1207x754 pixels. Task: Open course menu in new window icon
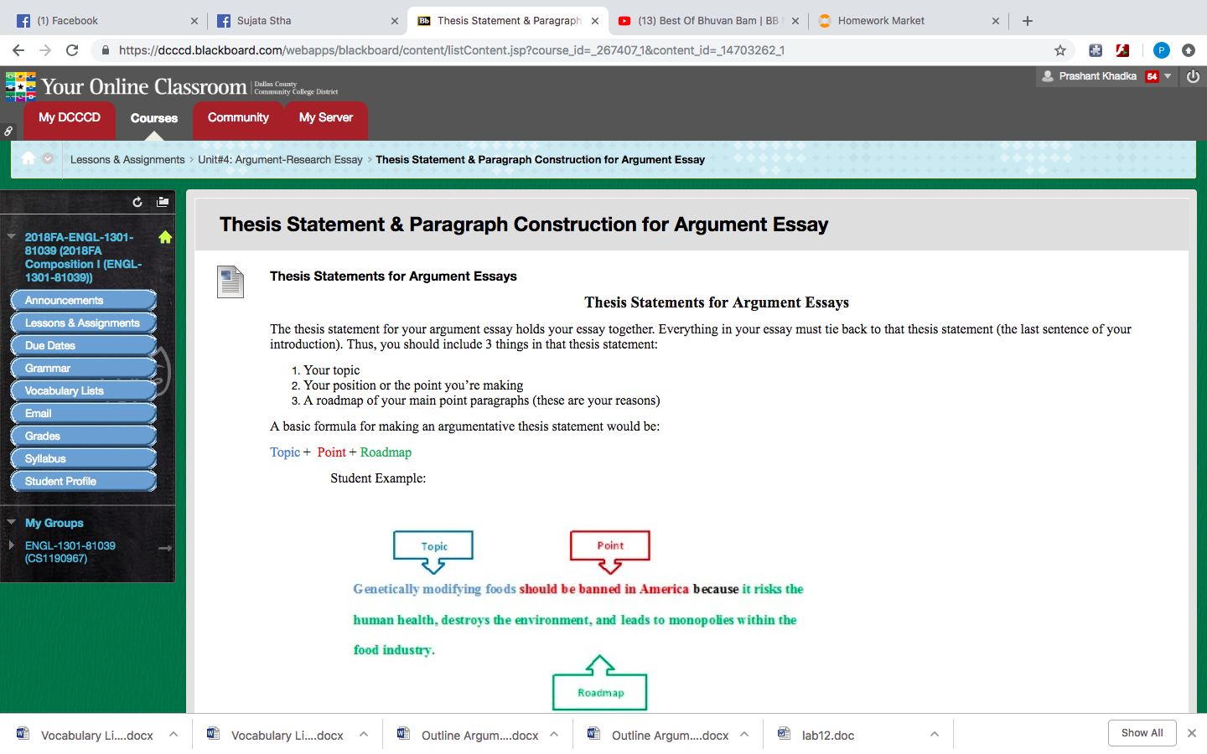(163, 202)
